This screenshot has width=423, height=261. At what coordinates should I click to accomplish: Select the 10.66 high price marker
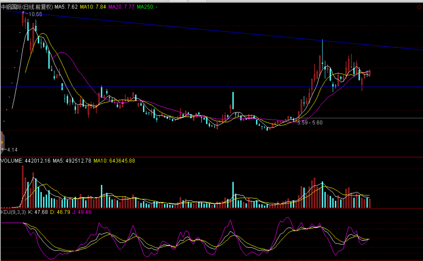[x=35, y=14]
